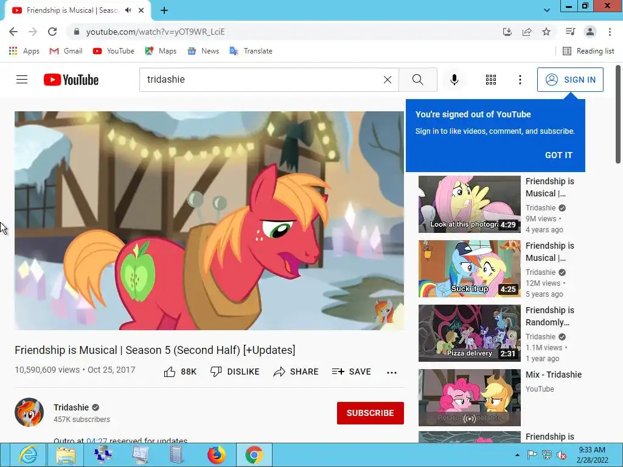
Task: Click the video player
Action: click(x=209, y=220)
